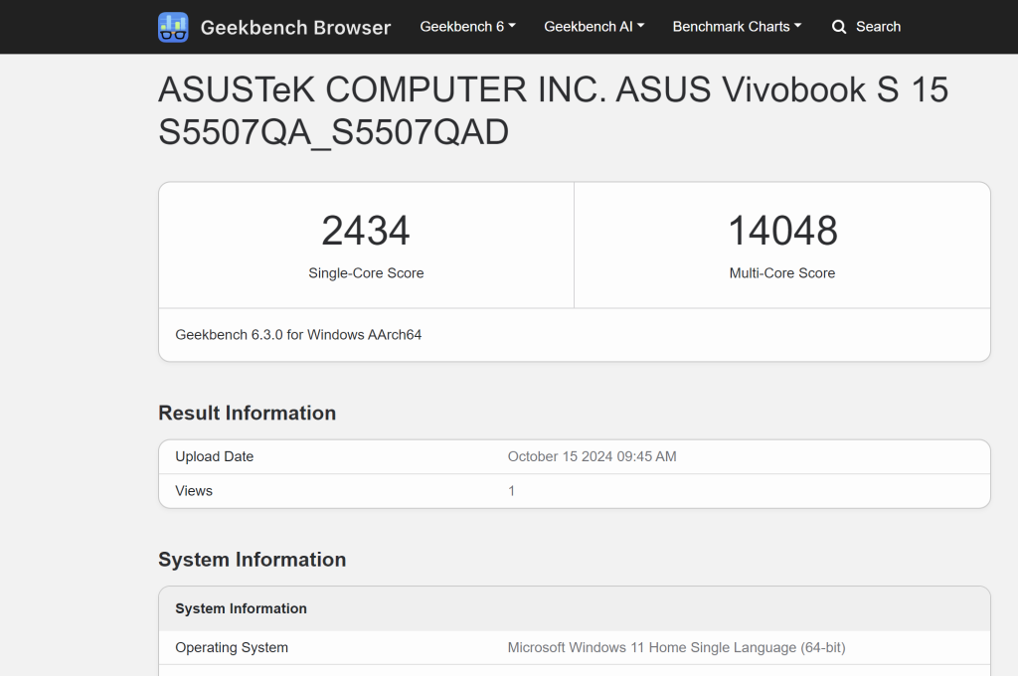This screenshot has height=676, width=1018.
Task: Select the Search magnifier icon
Action: (x=839, y=27)
